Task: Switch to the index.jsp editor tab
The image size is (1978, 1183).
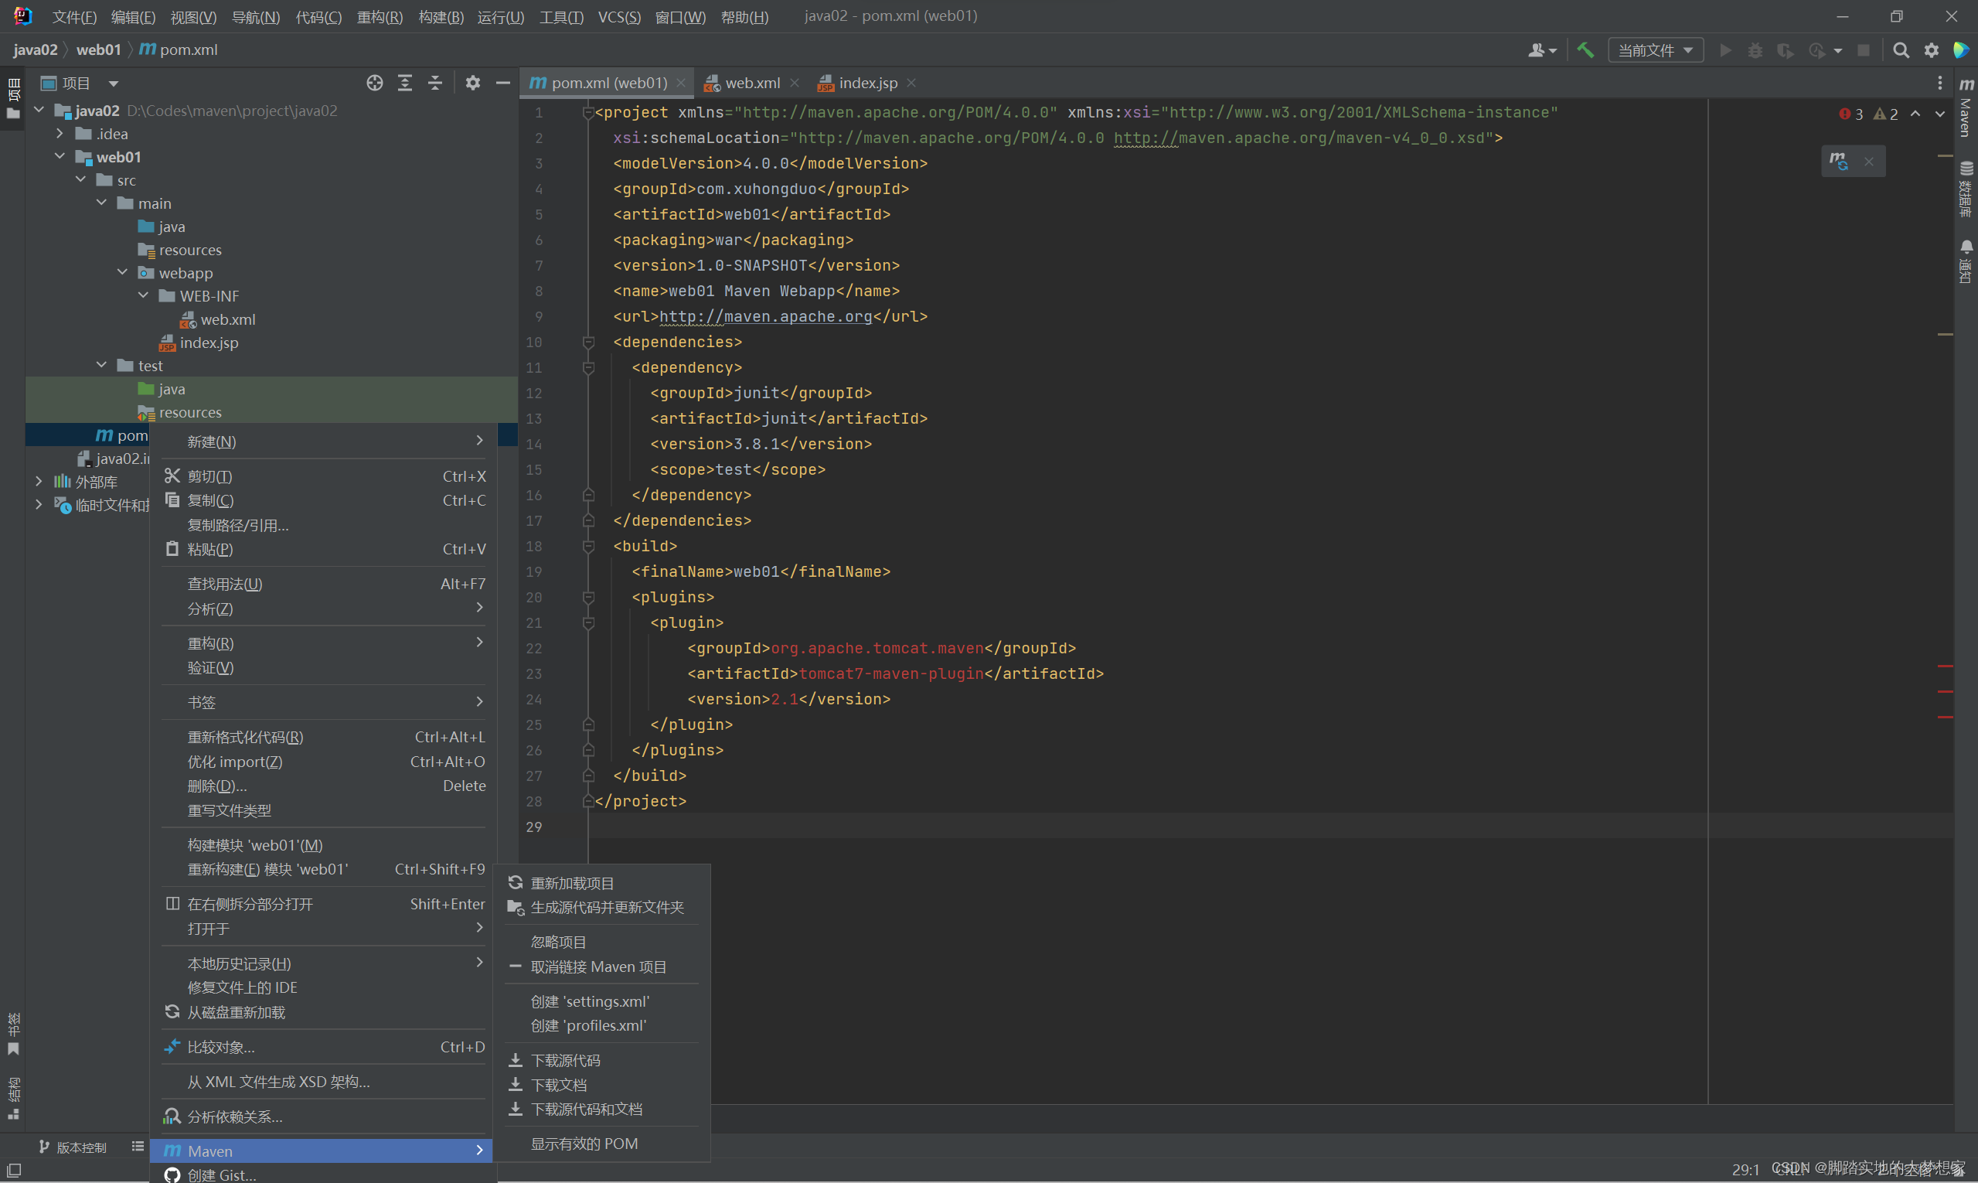Action: [867, 83]
